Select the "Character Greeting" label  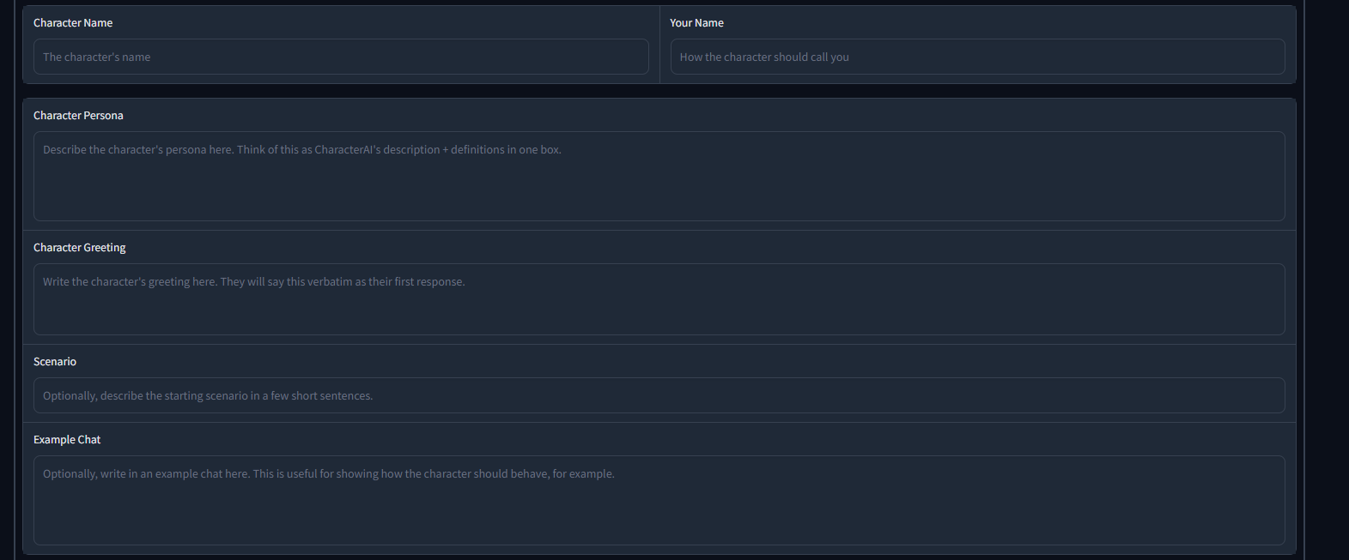[x=80, y=248]
